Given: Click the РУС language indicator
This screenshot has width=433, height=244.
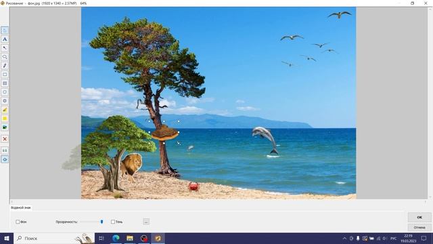Looking at the screenshot, I should click(x=394, y=239).
